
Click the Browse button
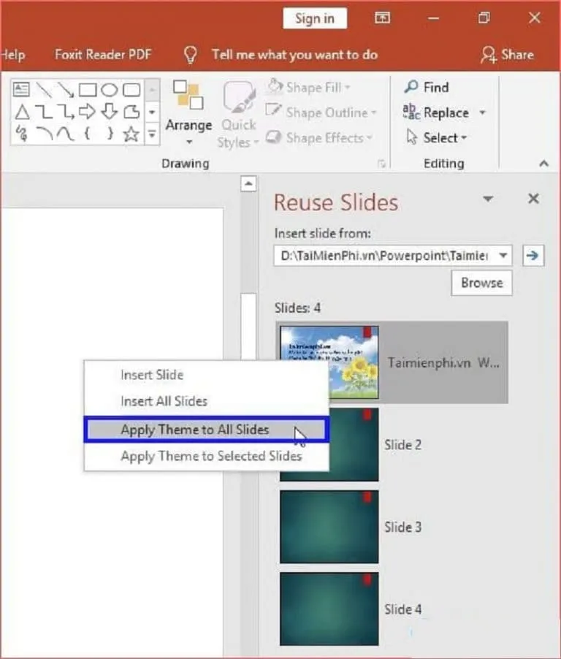click(481, 283)
